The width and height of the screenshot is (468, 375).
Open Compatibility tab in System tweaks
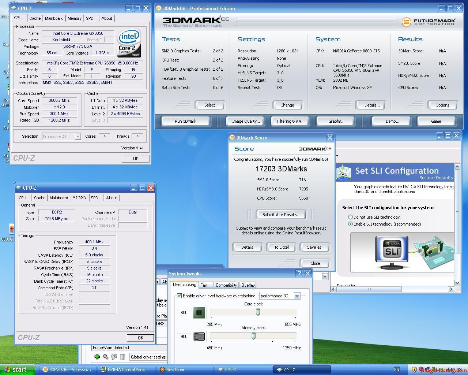(226, 285)
